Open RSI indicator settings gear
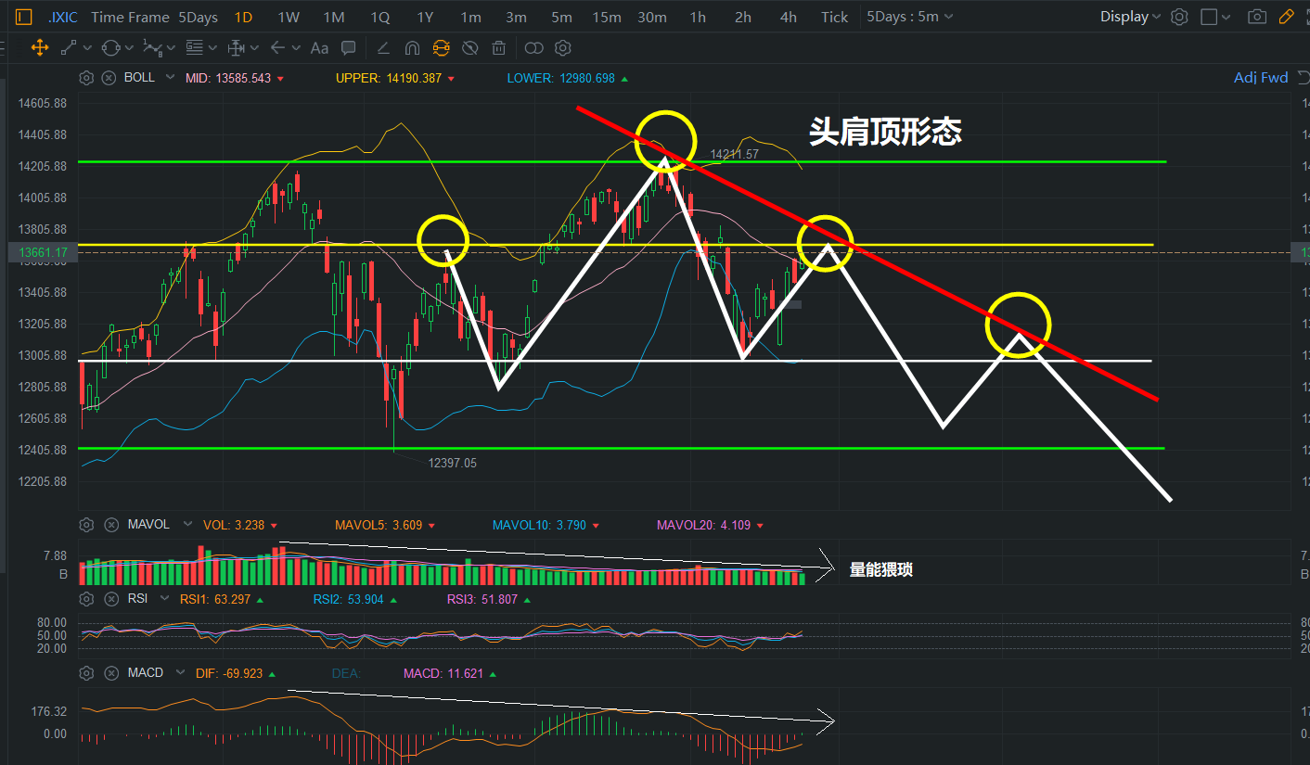1310x765 pixels. pyautogui.click(x=86, y=599)
